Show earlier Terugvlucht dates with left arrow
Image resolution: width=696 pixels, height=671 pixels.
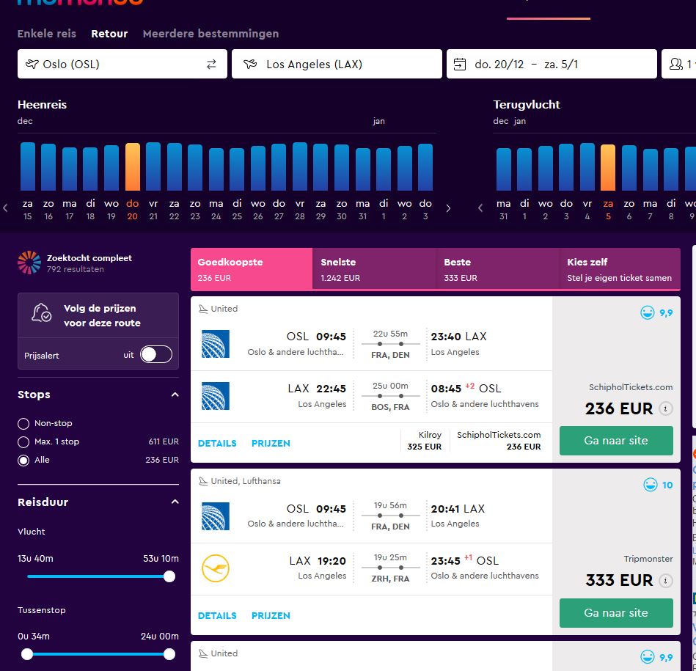click(480, 208)
